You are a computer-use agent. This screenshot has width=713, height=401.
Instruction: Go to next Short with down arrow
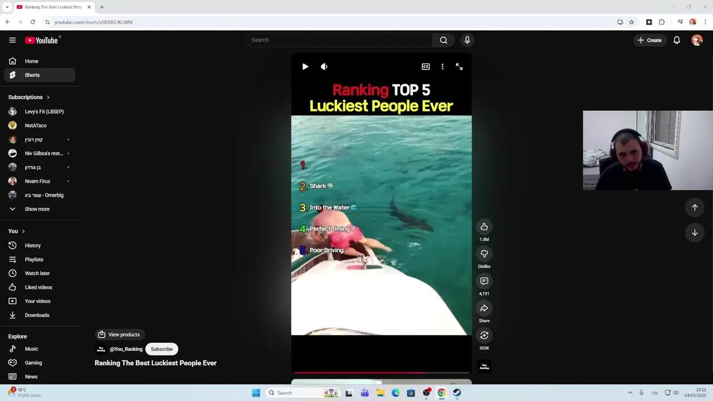(x=695, y=233)
